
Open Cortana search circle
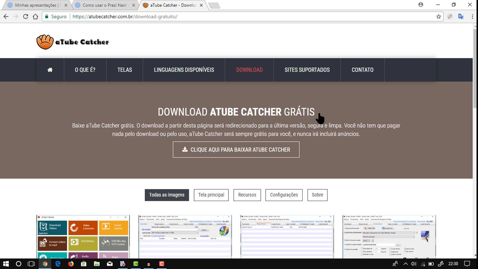coord(19,264)
